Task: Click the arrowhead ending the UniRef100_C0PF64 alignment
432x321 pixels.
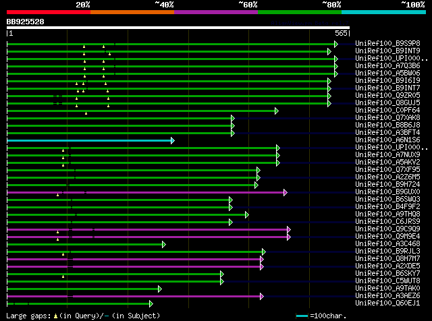Action: [277, 111]
